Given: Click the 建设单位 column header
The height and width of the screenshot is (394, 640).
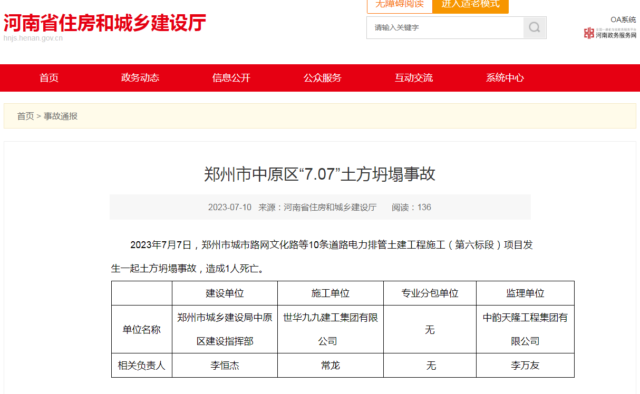Looking at the screenshot, I should pos(225,293).
